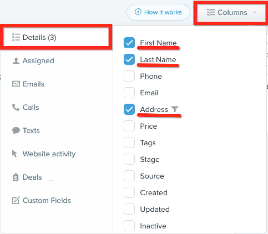Viewport: 268px width, 234px height.
Task: Click the chevron arrow next to Columns
Action: [255, 12]
